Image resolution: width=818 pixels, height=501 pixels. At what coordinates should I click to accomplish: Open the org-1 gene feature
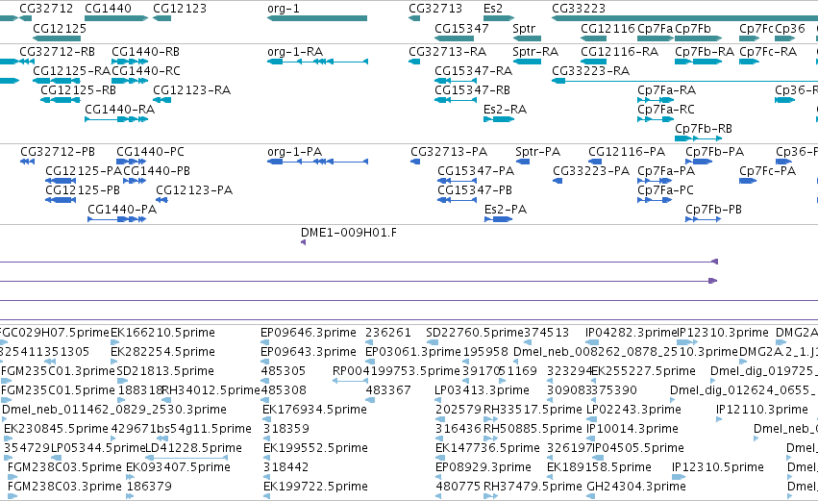pos(317,18)
